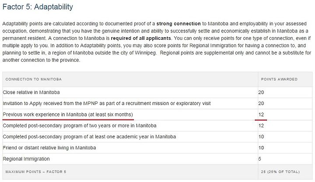The width and height of the screenshot is (315, 182).
Task: Click Invitation to Apply from MPNP row
Action: pyautogui.click(x=157, y=103)
